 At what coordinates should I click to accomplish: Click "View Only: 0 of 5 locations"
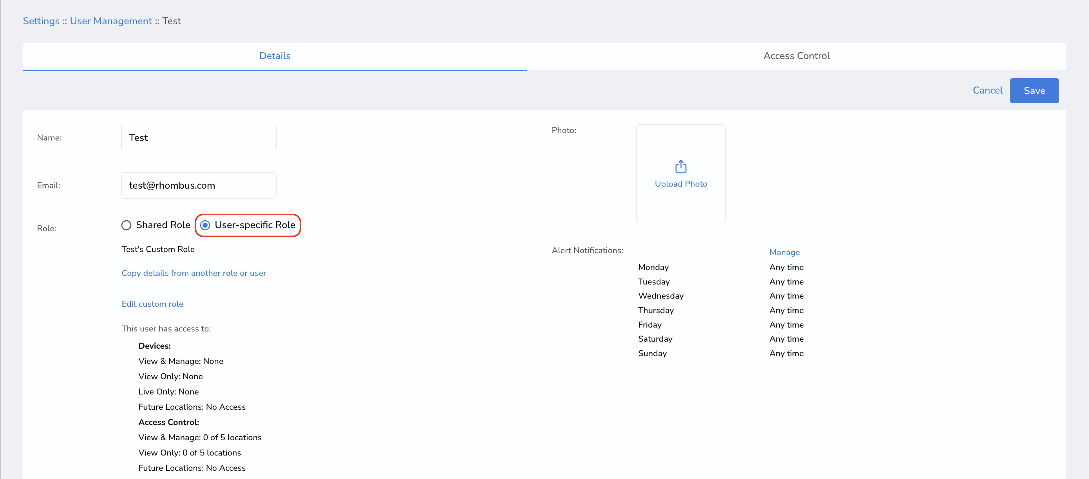[190, 453]
